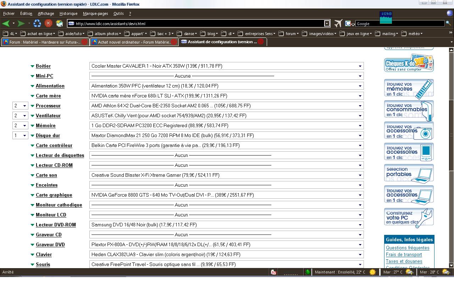Open the Carte mère dropdown with nForce 680i
Viewport: 454px width, 288px height.
[226, 96]
